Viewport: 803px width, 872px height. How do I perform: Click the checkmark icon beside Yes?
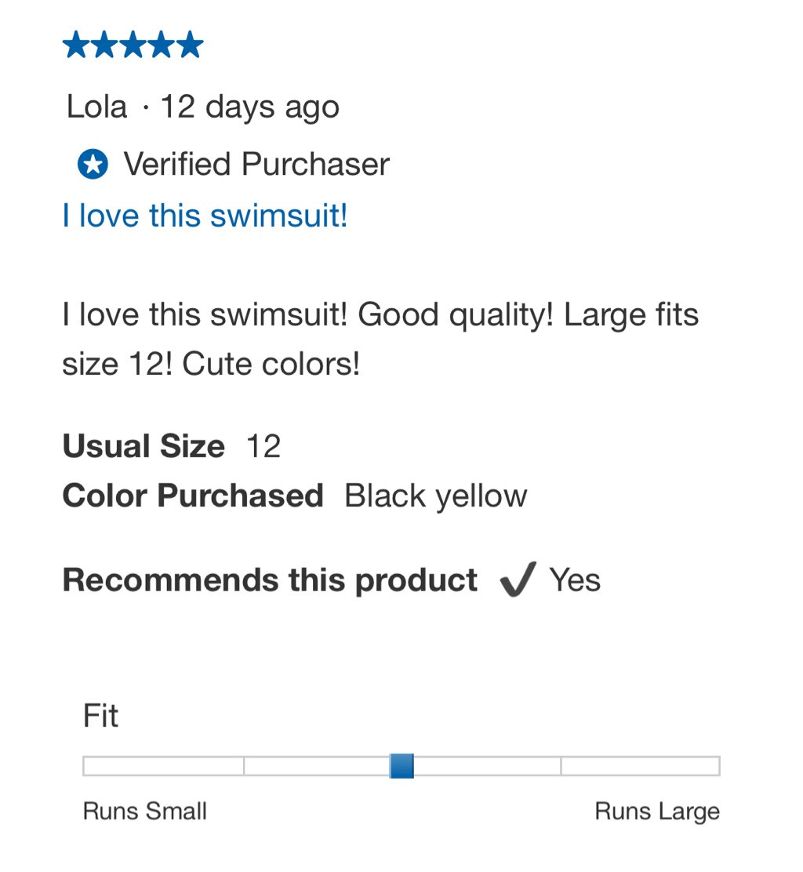(518, 580)
